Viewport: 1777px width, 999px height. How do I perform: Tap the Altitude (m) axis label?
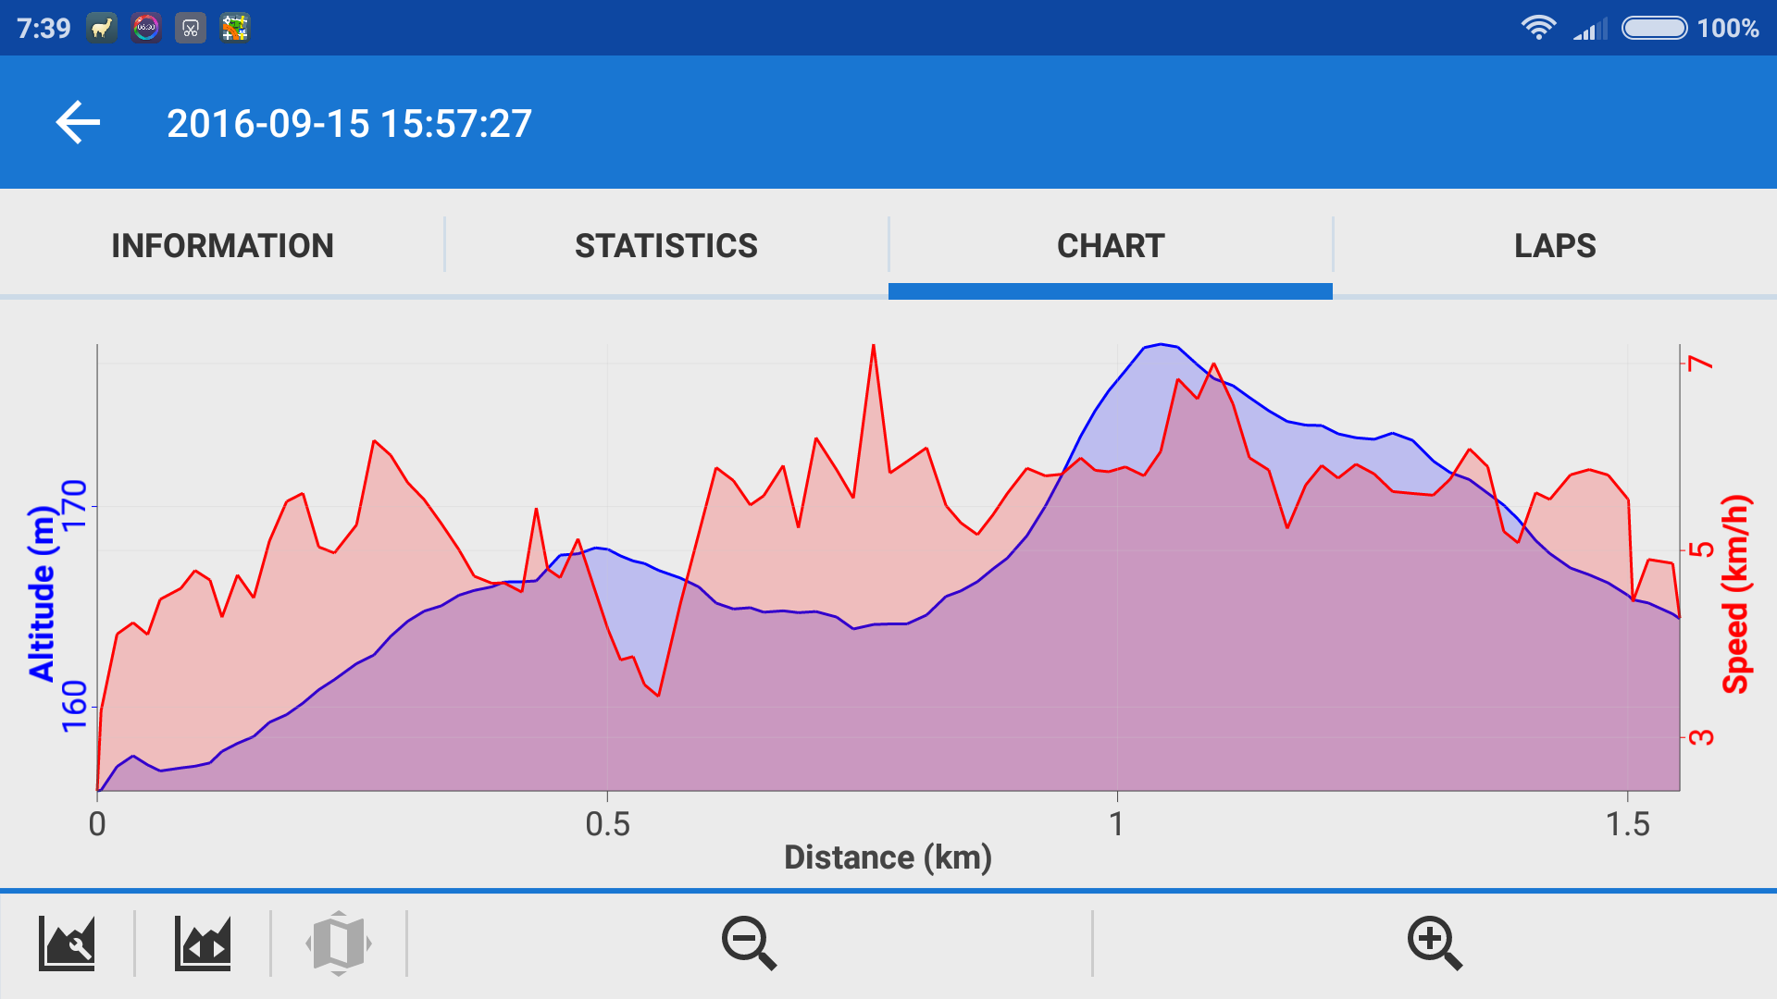coord(42,594)
